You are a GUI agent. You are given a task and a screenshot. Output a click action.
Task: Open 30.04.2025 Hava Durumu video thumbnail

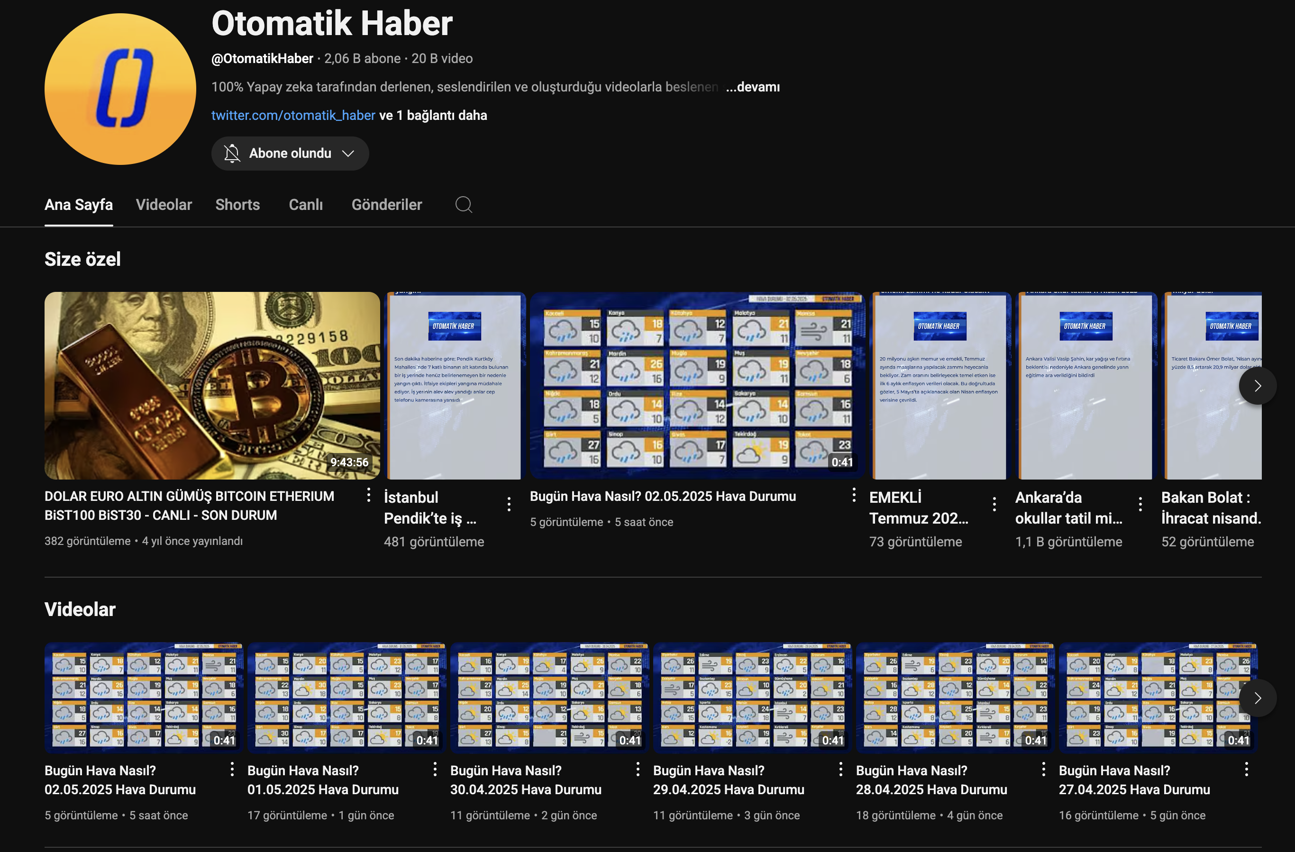pos(549,697)
